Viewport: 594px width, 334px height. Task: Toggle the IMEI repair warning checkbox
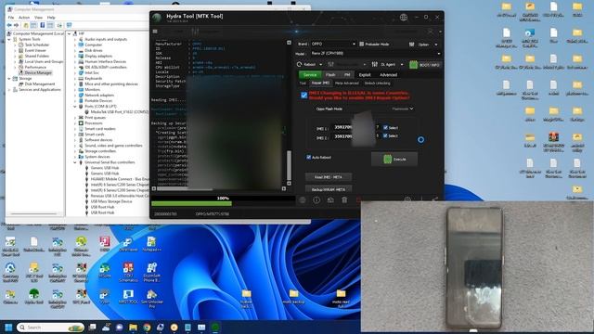[303, 95]
